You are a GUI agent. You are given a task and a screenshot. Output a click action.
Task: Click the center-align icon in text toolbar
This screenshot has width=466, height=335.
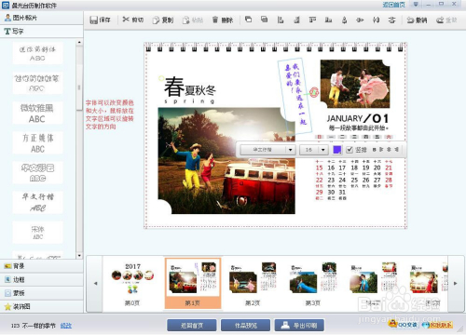389,150
